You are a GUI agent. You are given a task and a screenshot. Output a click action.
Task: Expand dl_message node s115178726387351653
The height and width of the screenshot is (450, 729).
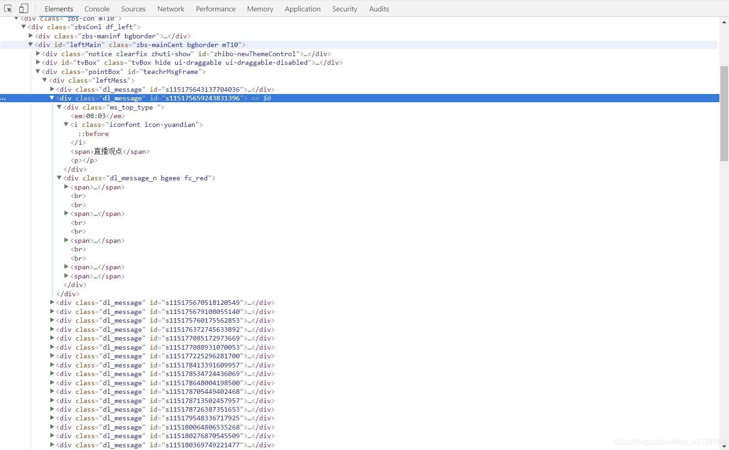pyautogui.click(x=52, y=409)
